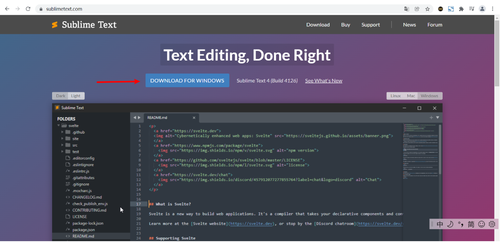The height and width of the screenshot is (242, 501).
Task: Show the Mac screenshot
Action: (x=411, y=96)
